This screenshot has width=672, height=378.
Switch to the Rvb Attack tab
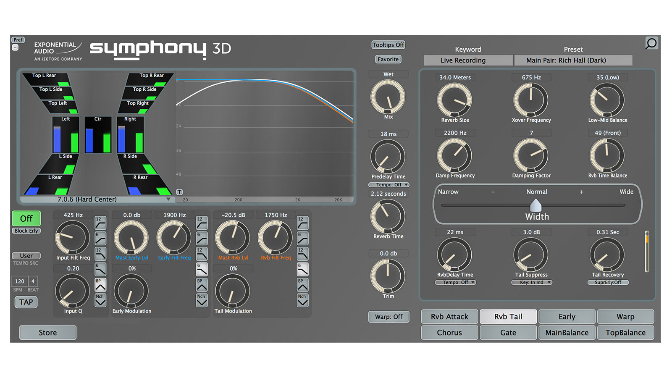449,317
